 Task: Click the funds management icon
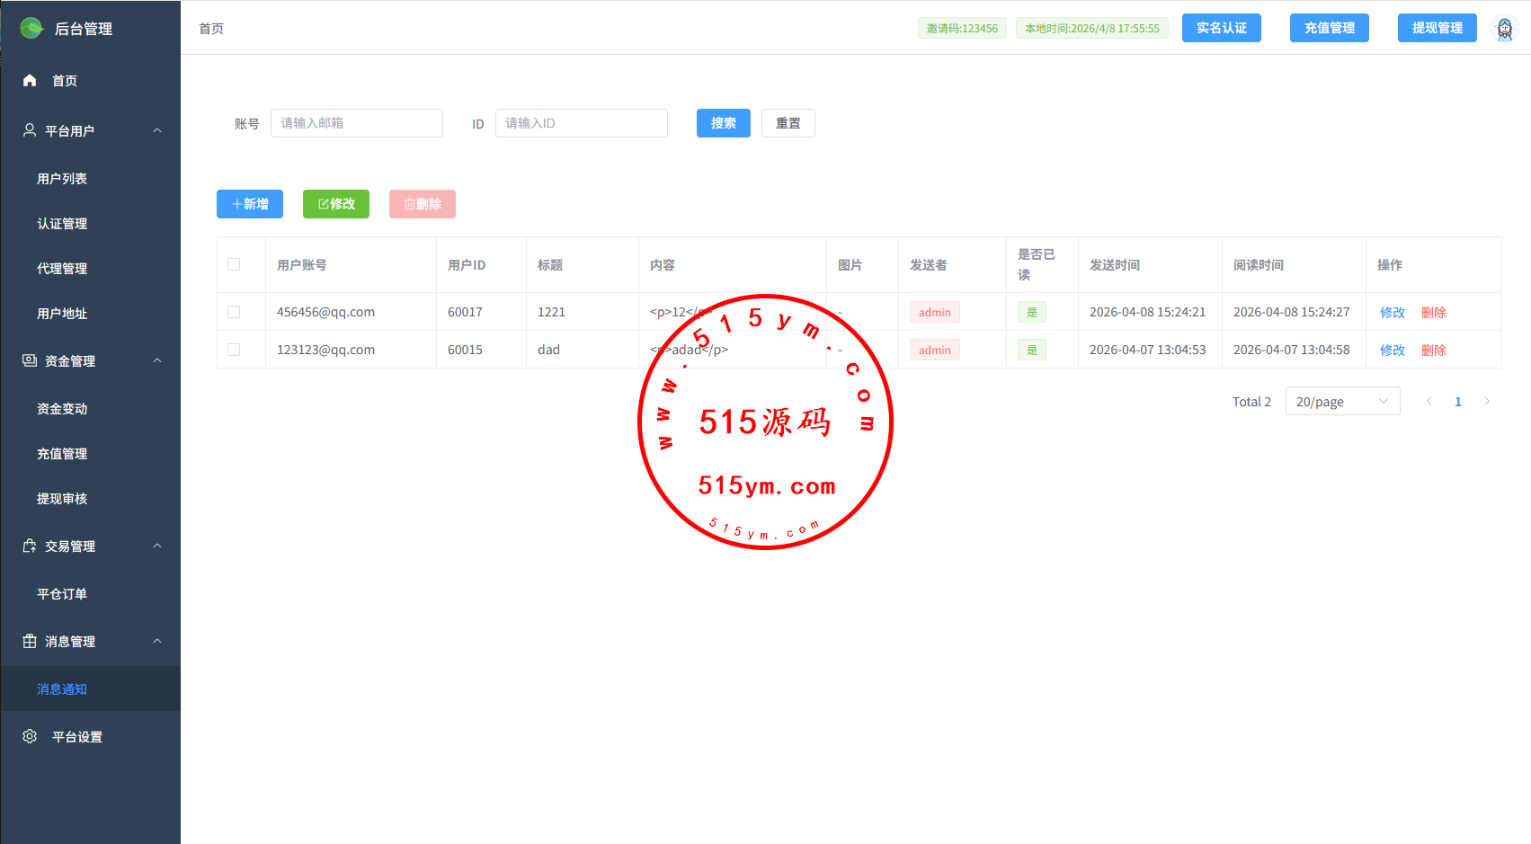pyautogui.click(x=30, y=360)
